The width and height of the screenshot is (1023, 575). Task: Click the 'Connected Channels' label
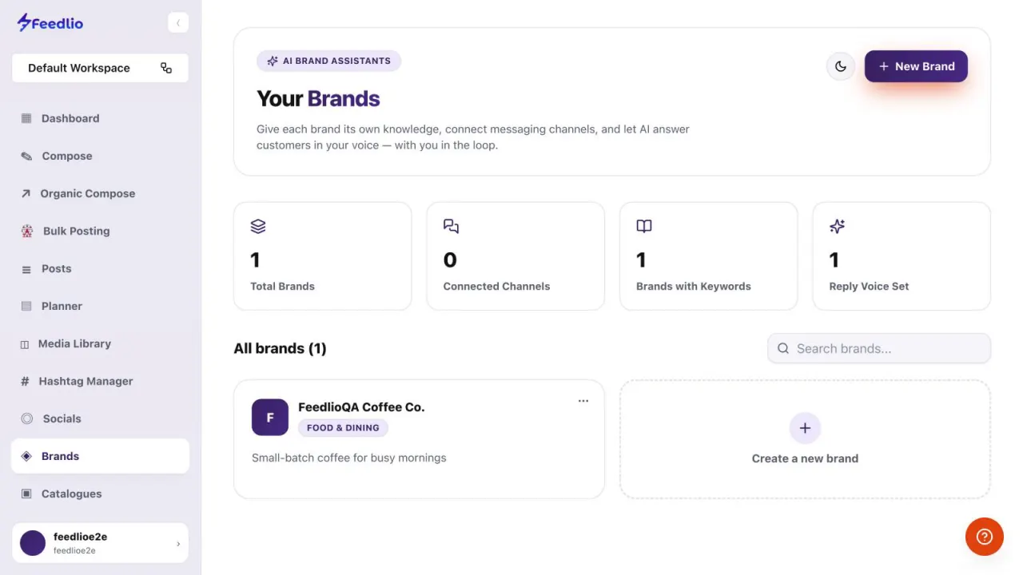[x=496, y=286]
